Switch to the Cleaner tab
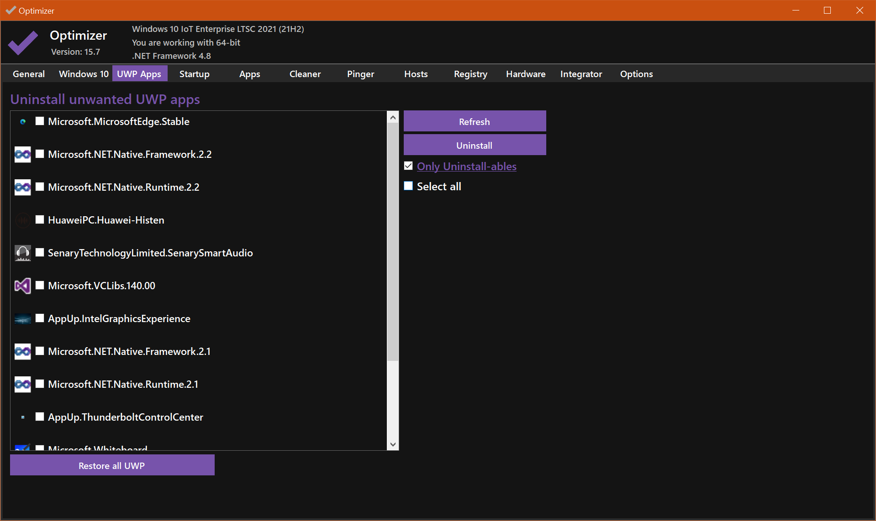Image resolution: width=876 pixels, height=521 pixels. click(x=305, y=74)
